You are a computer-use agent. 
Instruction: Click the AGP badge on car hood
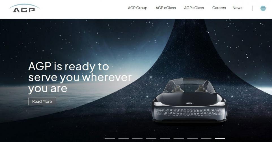[189, 103]
